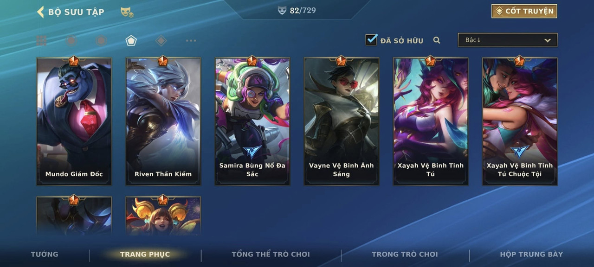The height and width of the screenshot is (267, 594).
Task: Click the Cốt Truyện button
Action: (x=524, y=11)
